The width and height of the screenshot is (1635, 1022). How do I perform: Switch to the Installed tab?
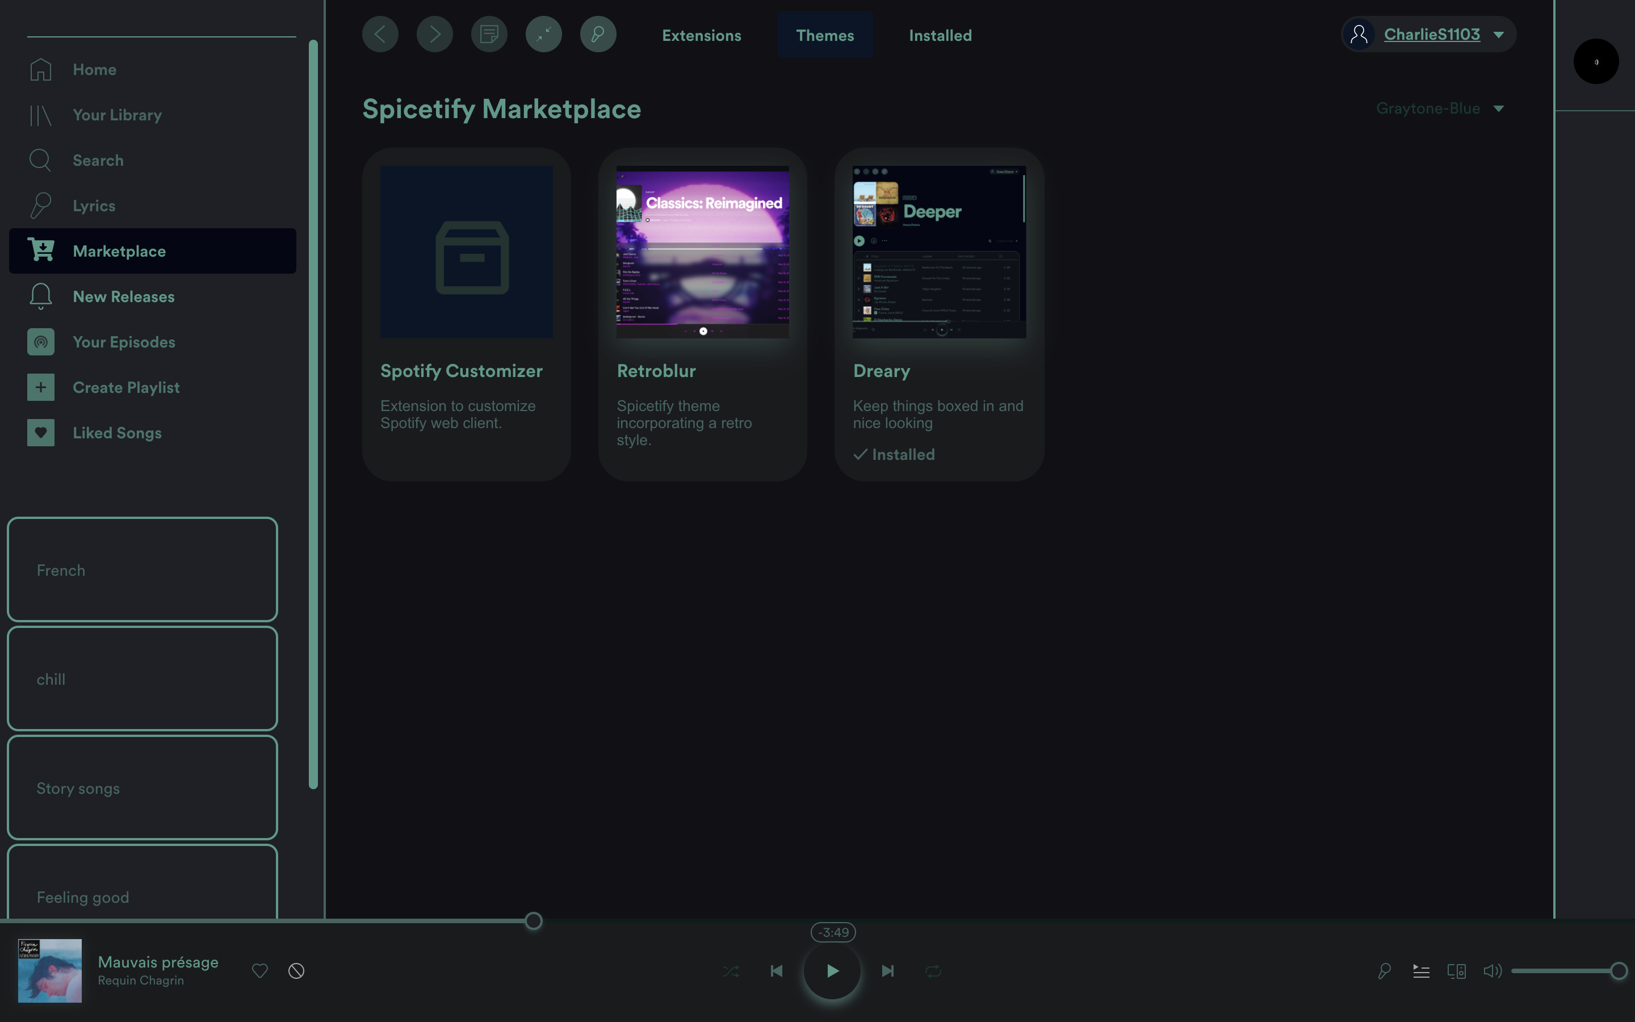pyautogui.click(x=940, y=33)
